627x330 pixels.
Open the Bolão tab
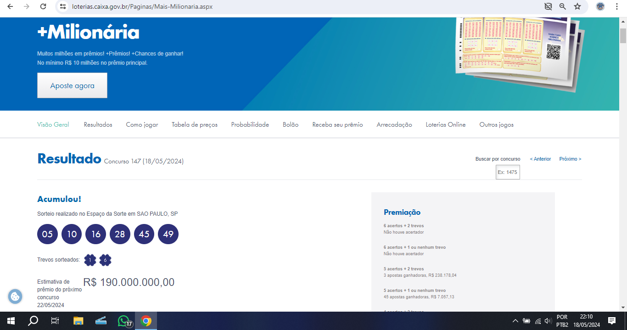[291, 124]
